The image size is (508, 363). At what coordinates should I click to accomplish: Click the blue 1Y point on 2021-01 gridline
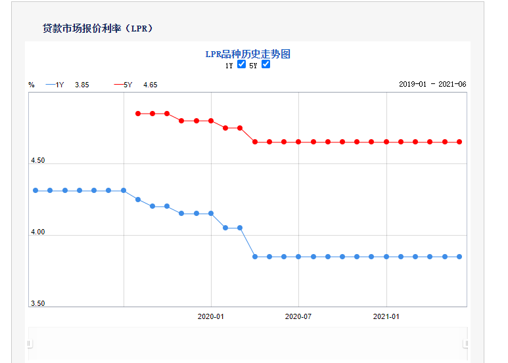[386, 257]
